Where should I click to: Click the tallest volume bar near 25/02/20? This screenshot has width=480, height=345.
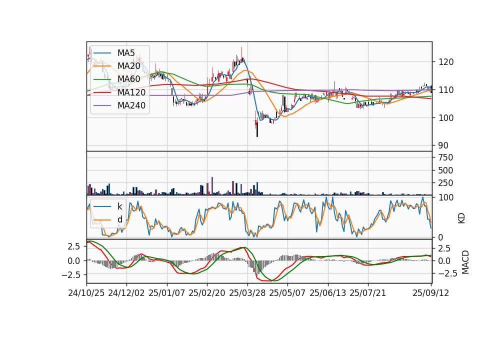pyautogui.click(x=212, y=186)
